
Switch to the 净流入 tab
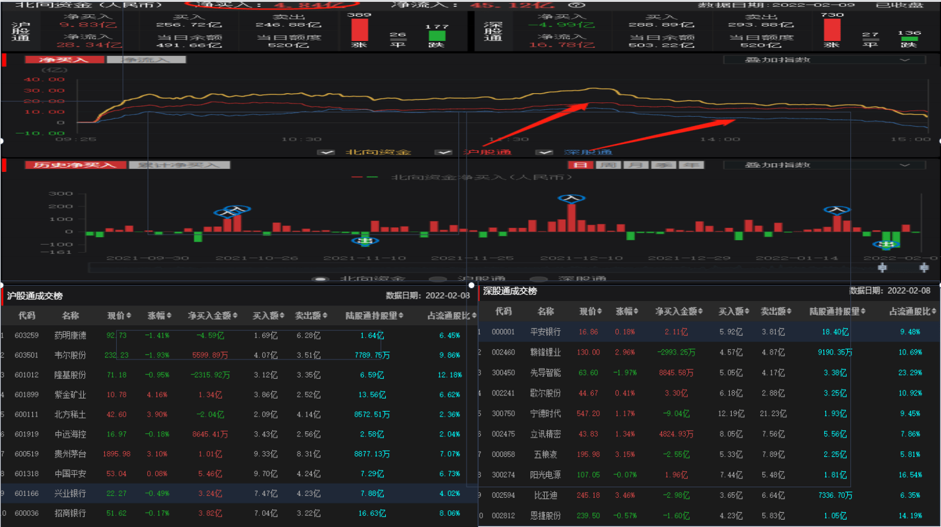point(147,60)
